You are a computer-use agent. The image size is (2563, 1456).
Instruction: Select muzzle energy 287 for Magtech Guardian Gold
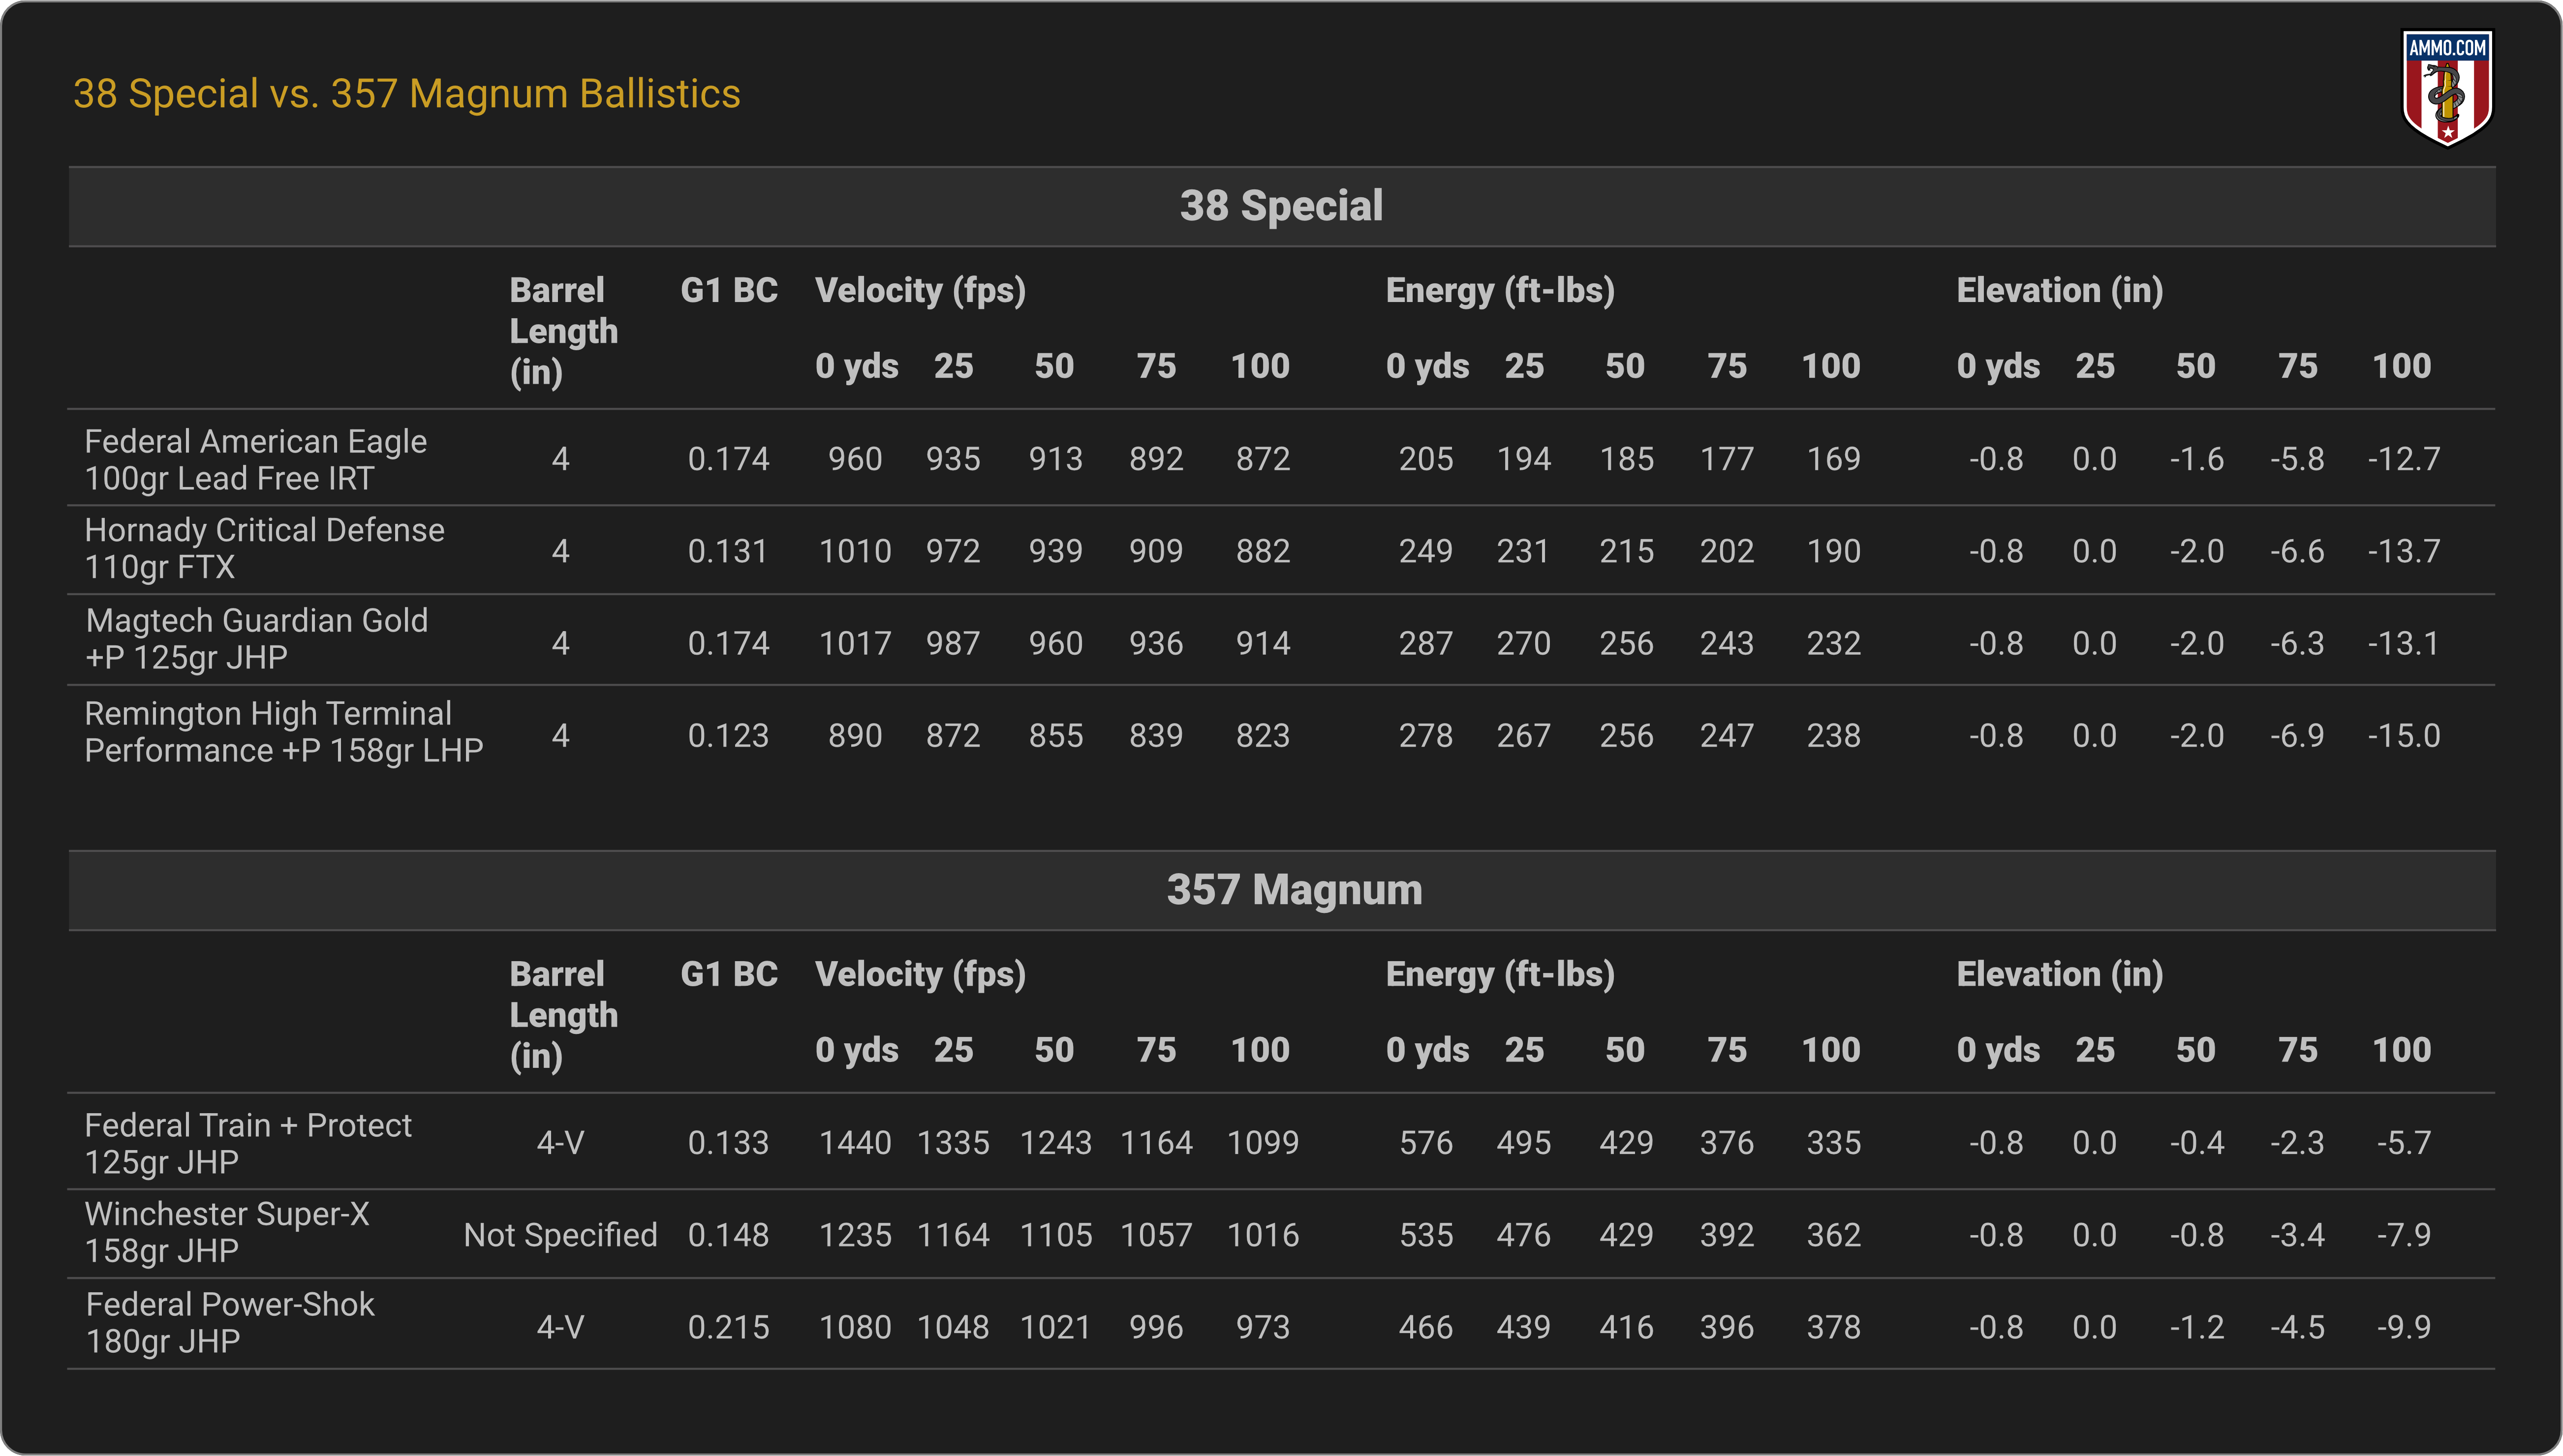coord(1426,643)
